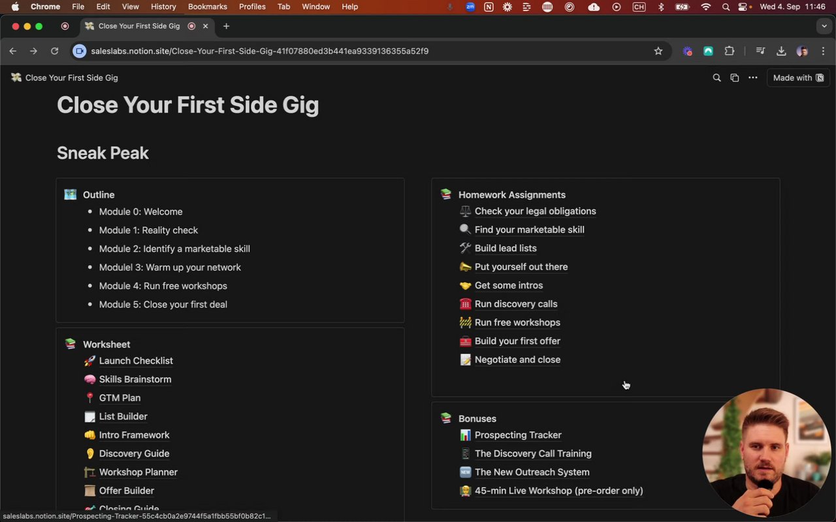Click the duplicate page icon

click(735, 78)
